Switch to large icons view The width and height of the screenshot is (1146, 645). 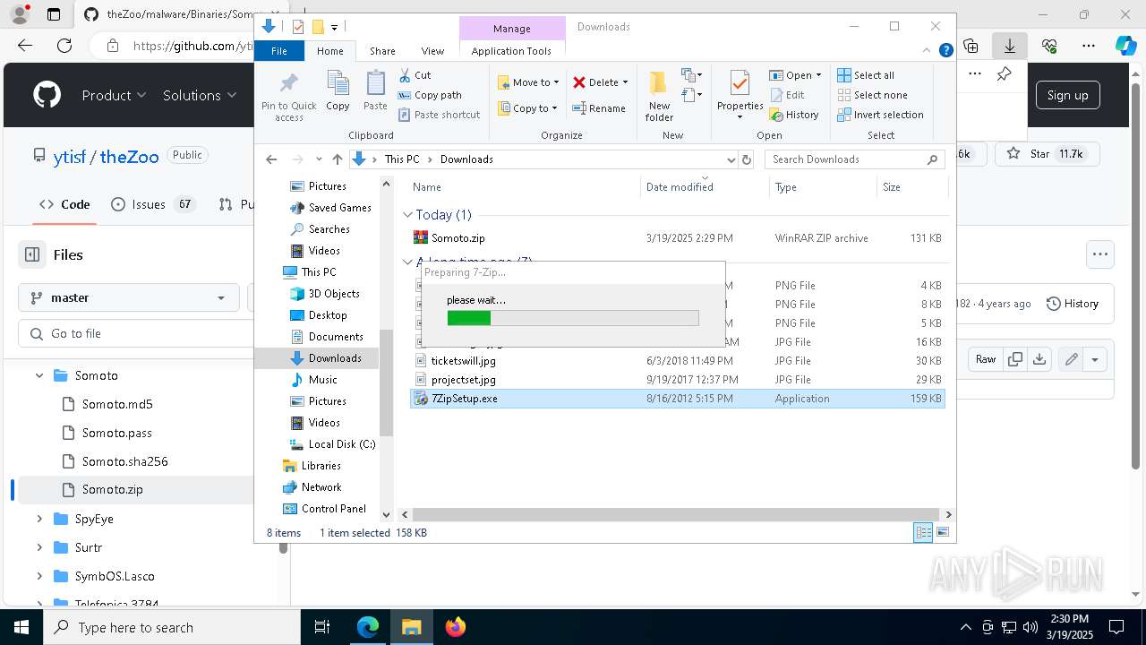[942, 533]
